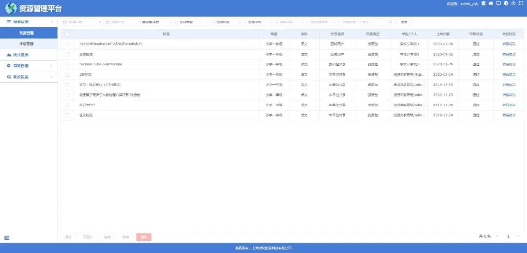Check the row 4a766d98aafa614d38f283f1c4abeb29
527x253 pixels.
67,44
